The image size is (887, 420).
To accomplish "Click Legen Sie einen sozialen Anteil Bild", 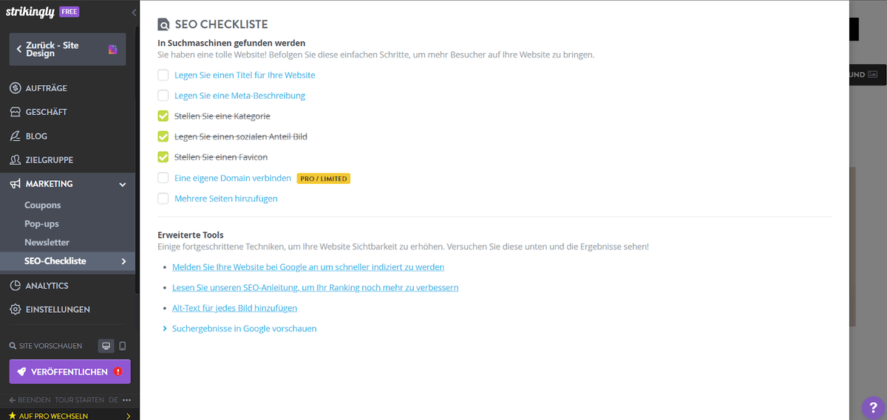I will click(241, 137).
